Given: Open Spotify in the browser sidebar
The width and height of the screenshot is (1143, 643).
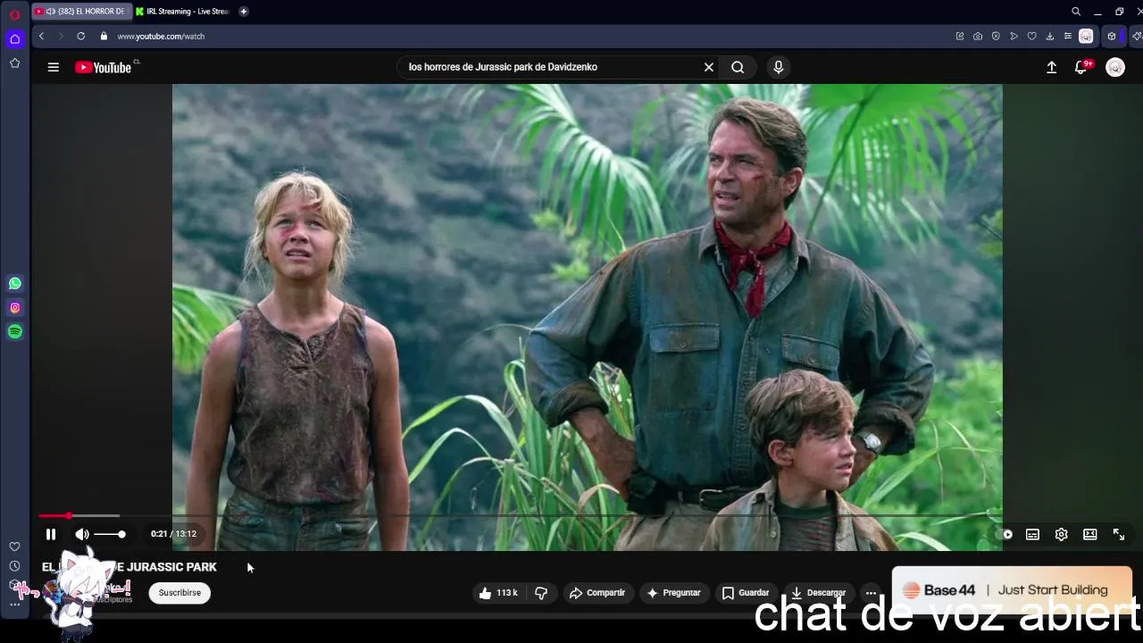Looking at the screenshot, I should [x=14, y=331].
